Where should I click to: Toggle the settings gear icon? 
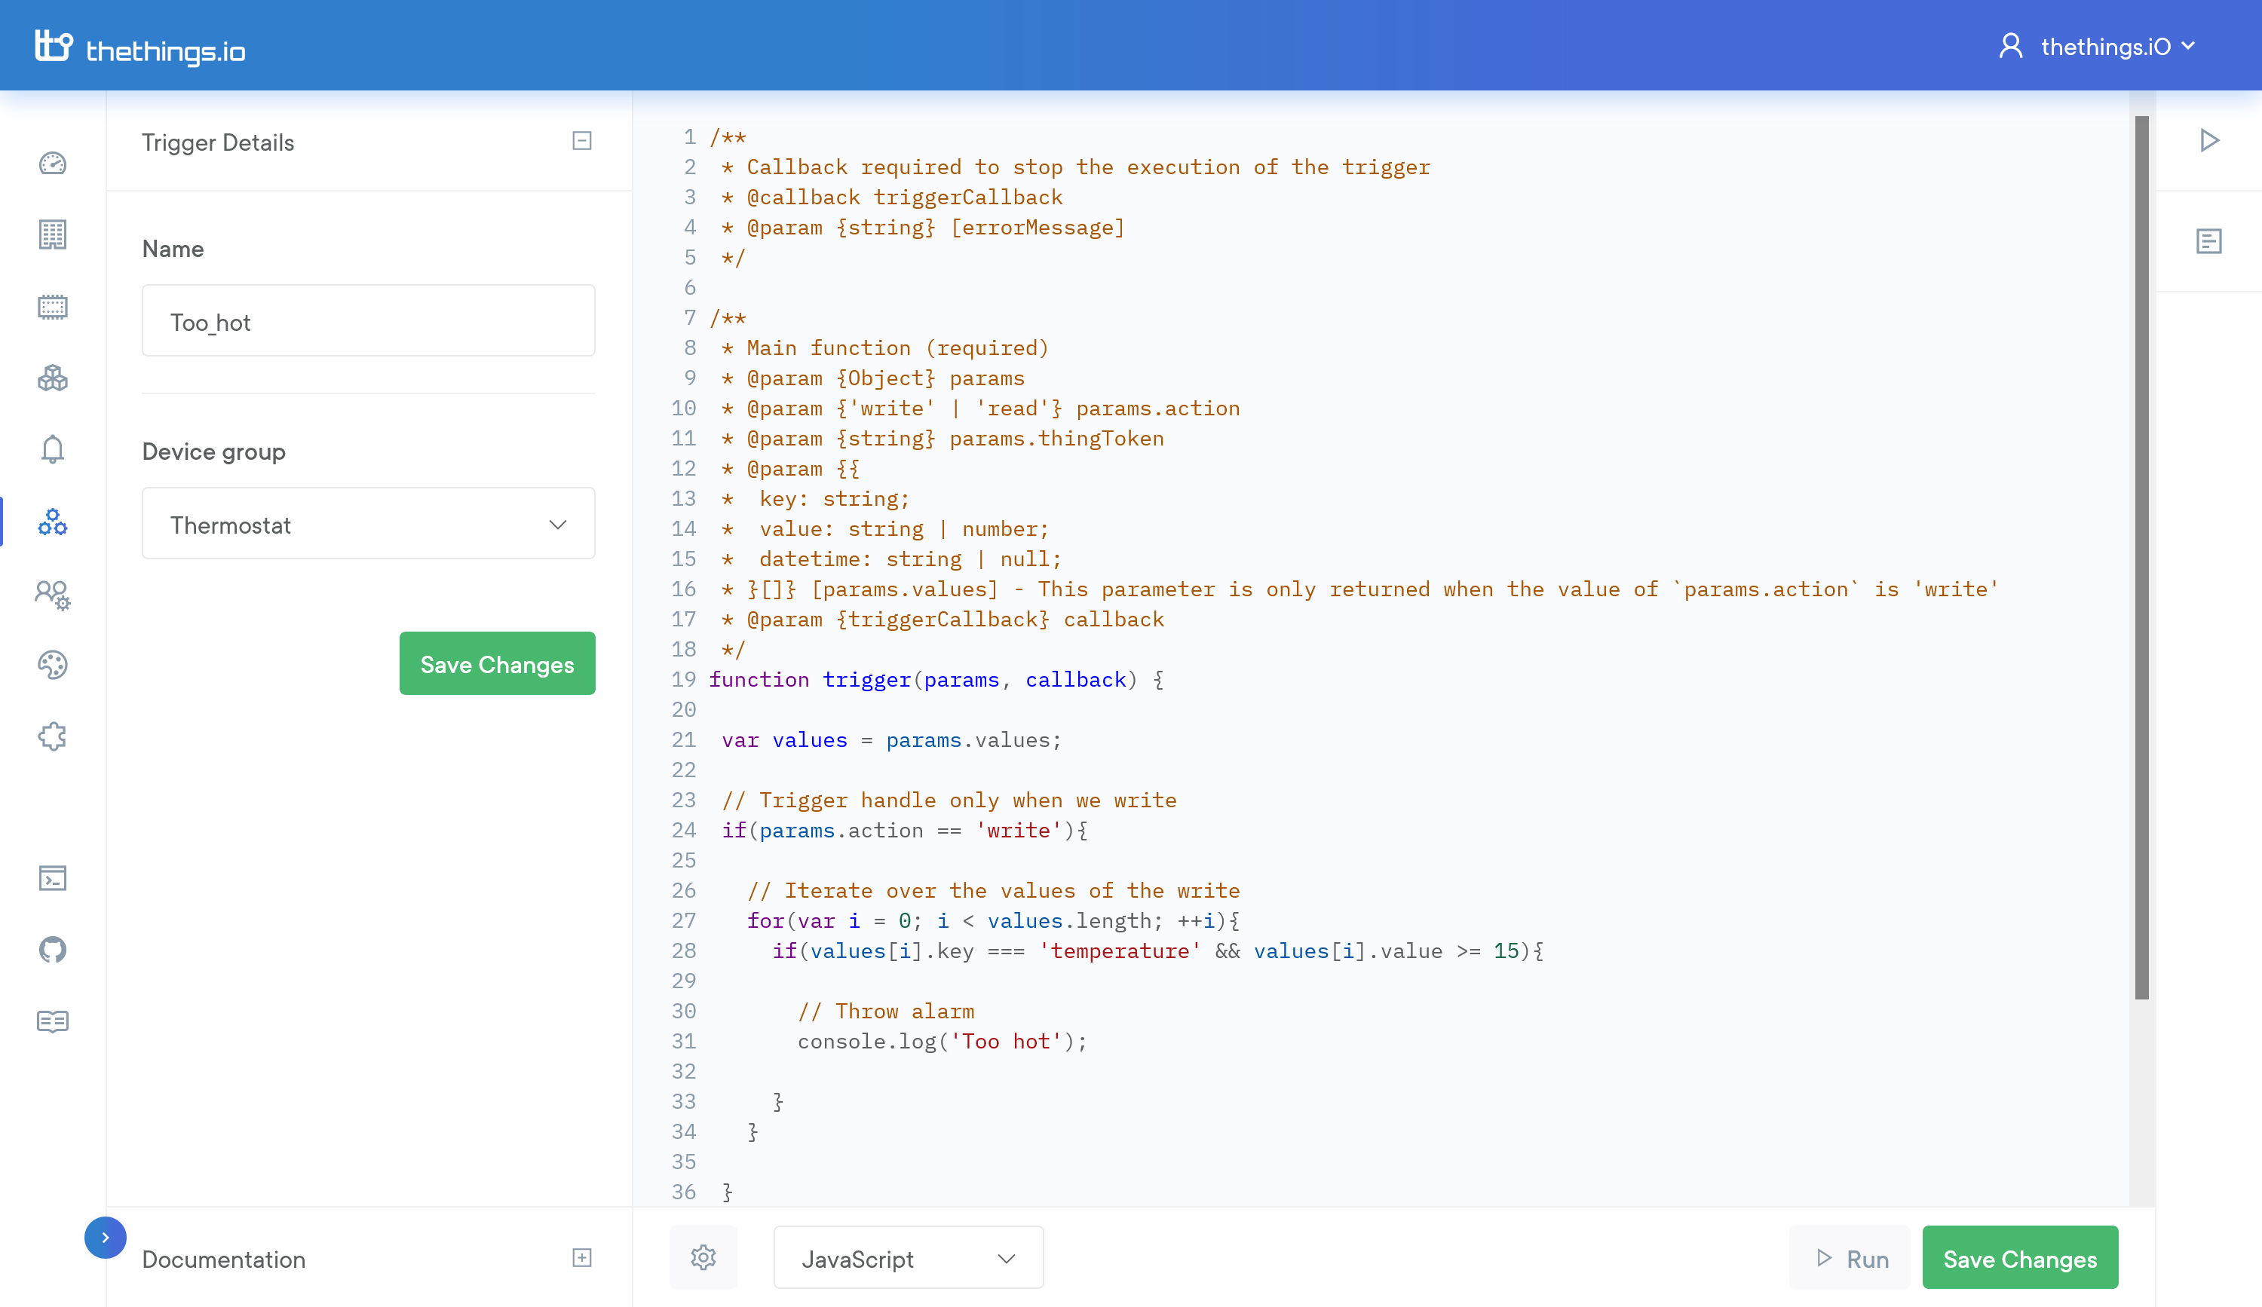(703, 1257)
